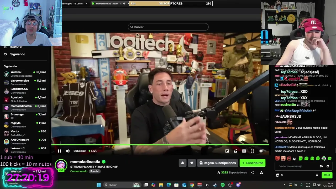Click the Spanish language tag
This screenshot has height=189, width=336.
pos(95,171)
